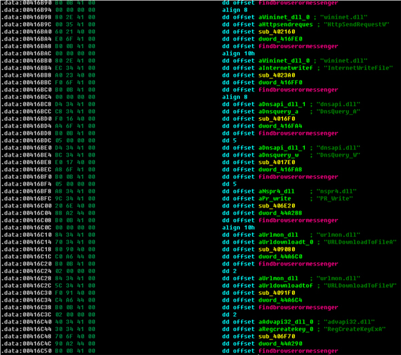Click the dword_44A290 operand
401x355 pixels.
(280, 344)
